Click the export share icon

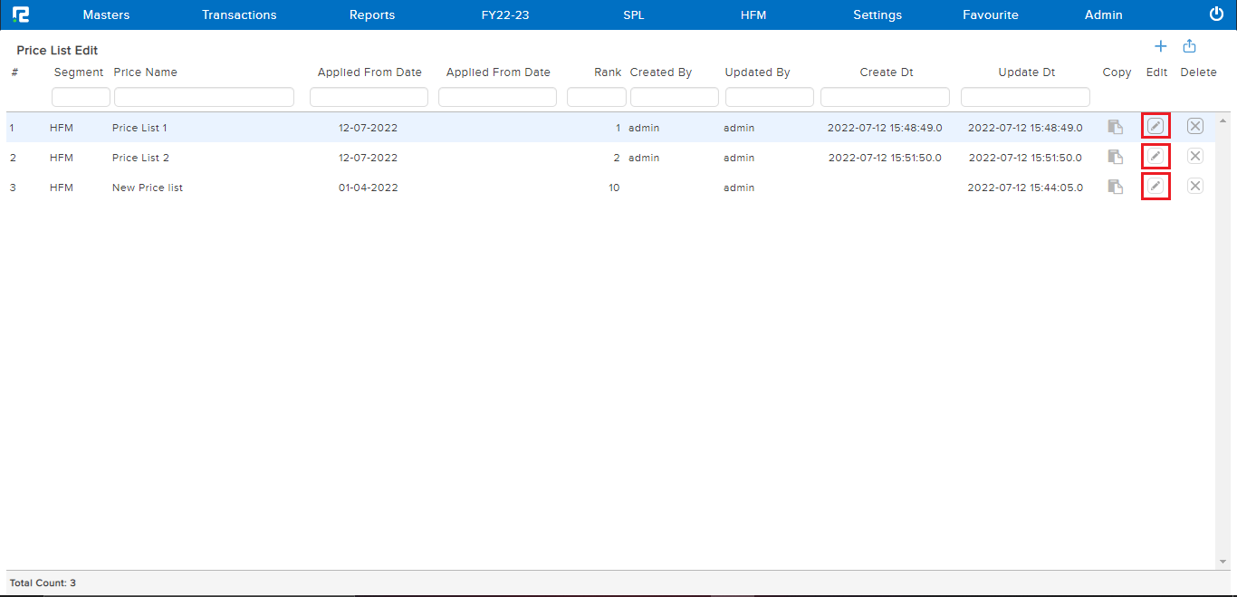coord(1190,47)
